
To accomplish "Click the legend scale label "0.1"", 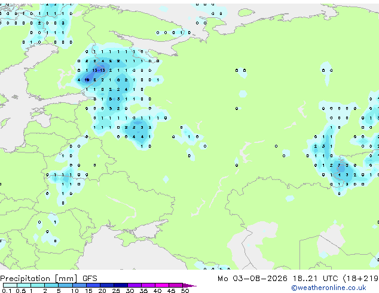I will click(7, 291).
